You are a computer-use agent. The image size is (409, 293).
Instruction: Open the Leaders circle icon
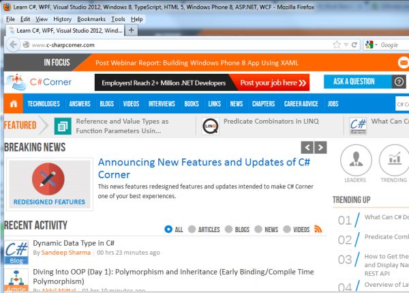pyautogui.click(x=356, y=161)
